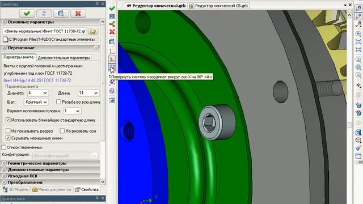The width and height of the screenshot is (363, 204).
Task: Uncheck Использовать ближайшую стандартную длину
Action: (8, 120)
